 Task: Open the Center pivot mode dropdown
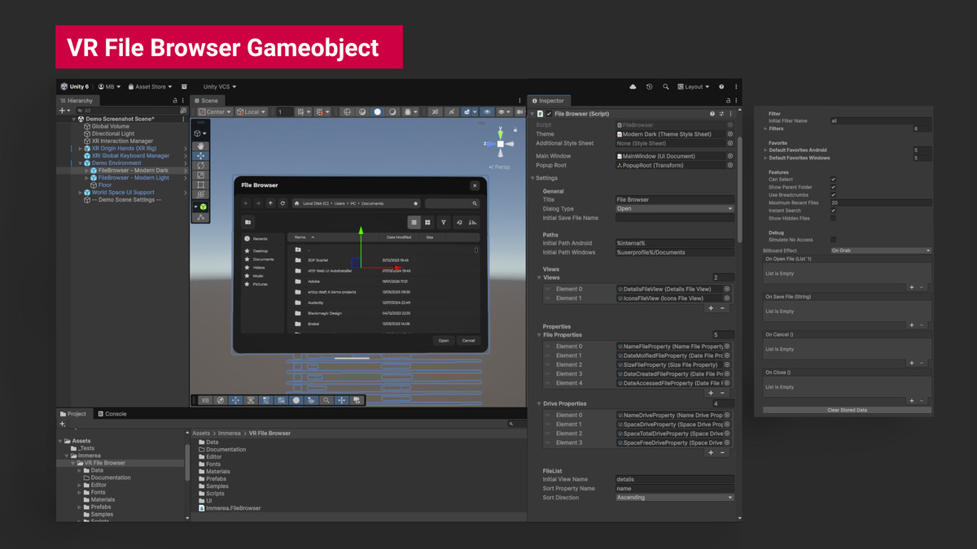tap(215, 111)
